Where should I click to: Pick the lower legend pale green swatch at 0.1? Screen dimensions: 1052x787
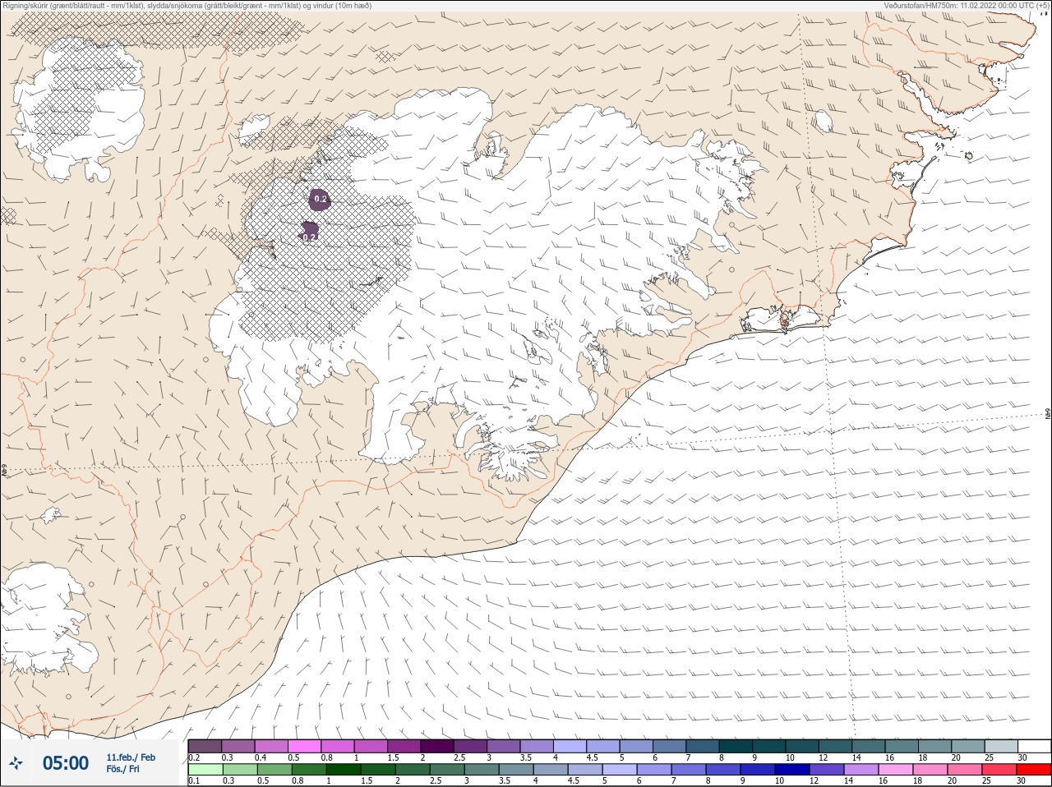pos(205,770)
